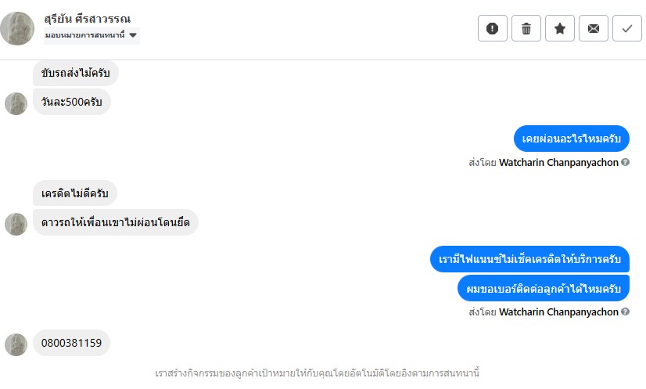
Task: Click avatar next to วันละ500ครับ message
Action: pyautogui.click(x=16, y=103)
